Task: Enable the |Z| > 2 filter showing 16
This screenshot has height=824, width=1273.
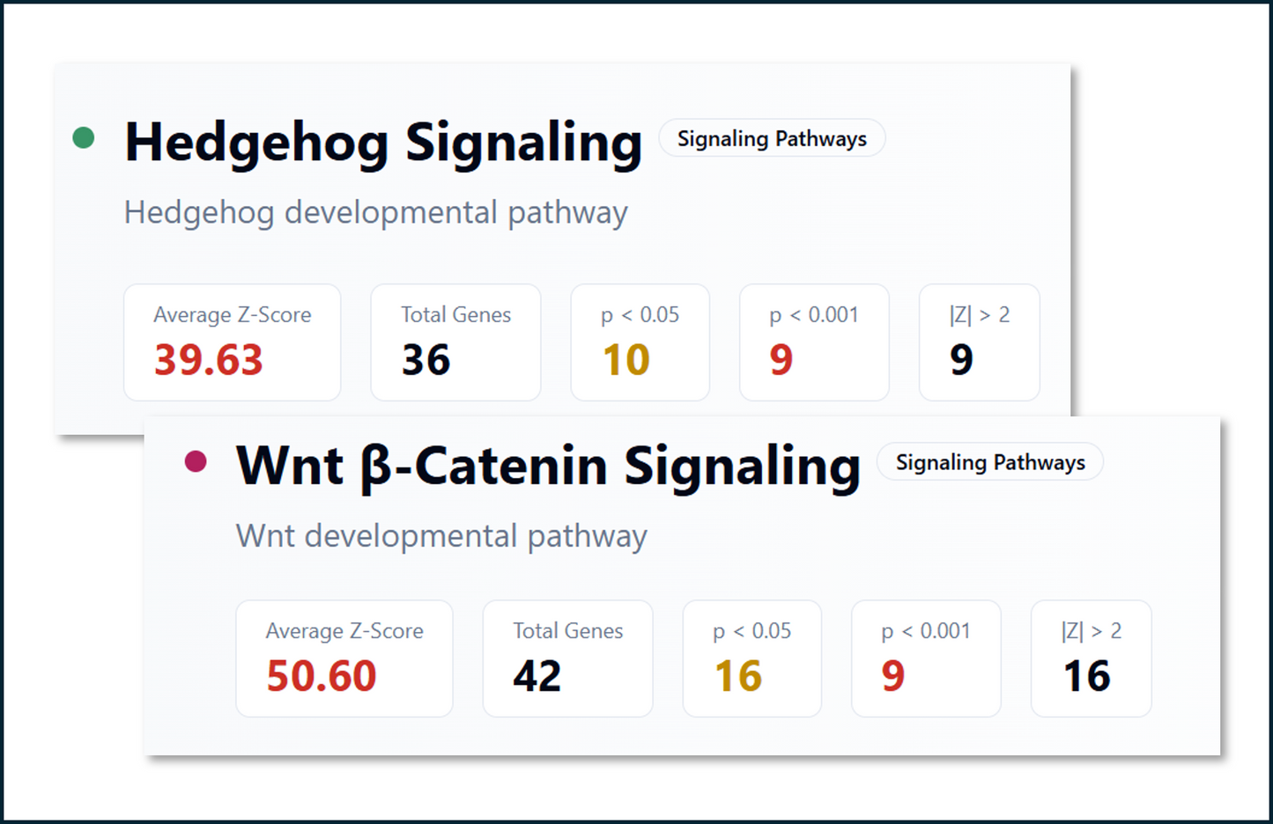Action: (x=1091, y=658)
